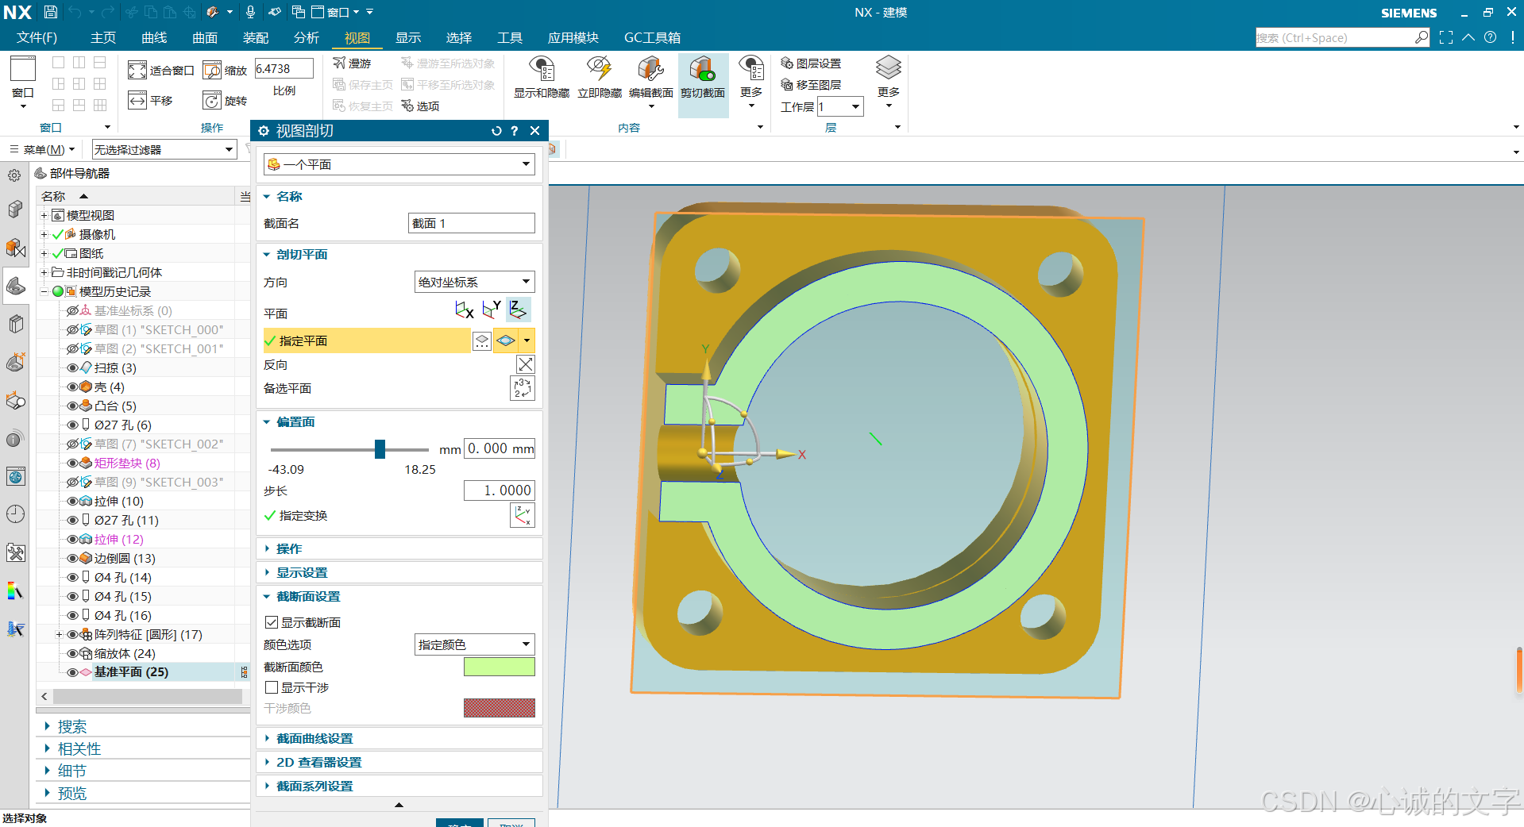Click 立即隐藏 hide immediately icon
Viewport: 1524px width, 827px height.
pos(600,69)
